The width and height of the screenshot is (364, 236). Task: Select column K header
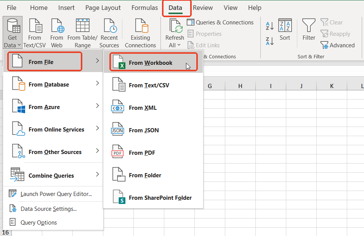(332, 86)
